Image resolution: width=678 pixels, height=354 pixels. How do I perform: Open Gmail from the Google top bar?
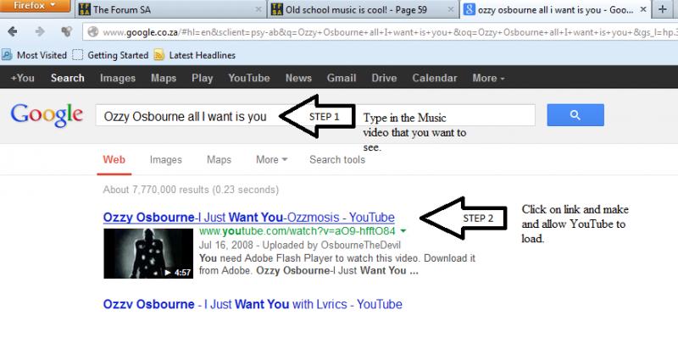pyautogui.click(x=342, y=78)
